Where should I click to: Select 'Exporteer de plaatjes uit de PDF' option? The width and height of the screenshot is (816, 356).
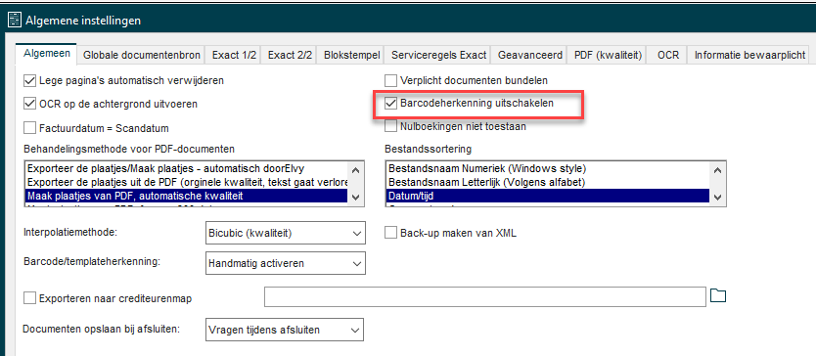[x=186, y=182]
